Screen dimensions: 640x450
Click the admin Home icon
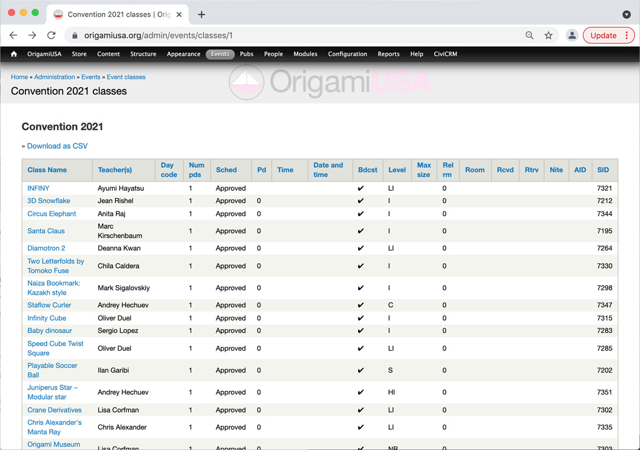click(14, 54)
